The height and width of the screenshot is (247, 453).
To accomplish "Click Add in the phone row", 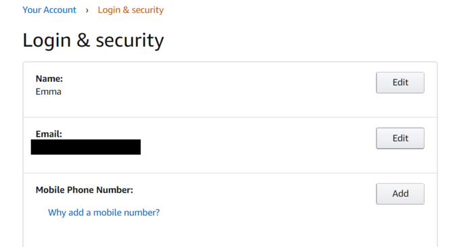I will click(400, 194).
